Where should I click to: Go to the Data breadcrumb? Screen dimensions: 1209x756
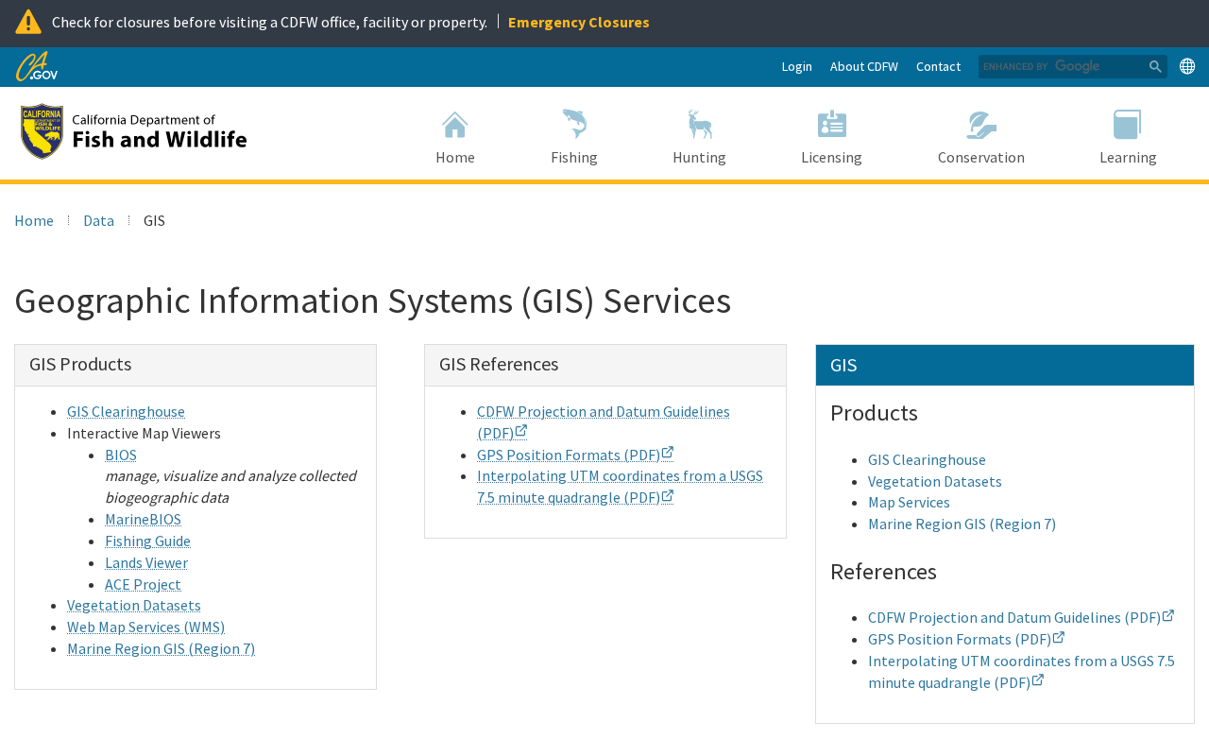(98, 221)
